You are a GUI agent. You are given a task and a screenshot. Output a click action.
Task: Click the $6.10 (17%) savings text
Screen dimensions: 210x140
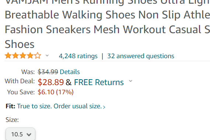56,92
